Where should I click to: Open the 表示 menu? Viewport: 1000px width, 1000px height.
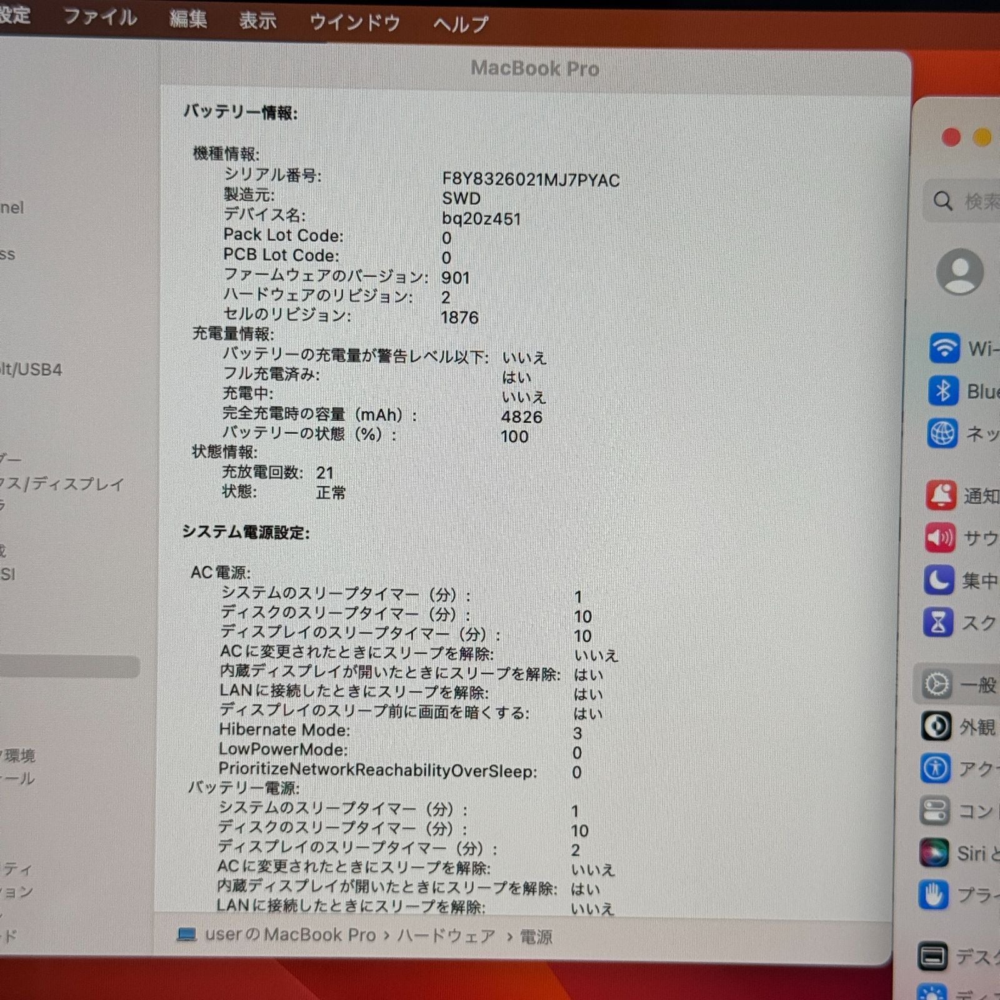pos(257,21)
